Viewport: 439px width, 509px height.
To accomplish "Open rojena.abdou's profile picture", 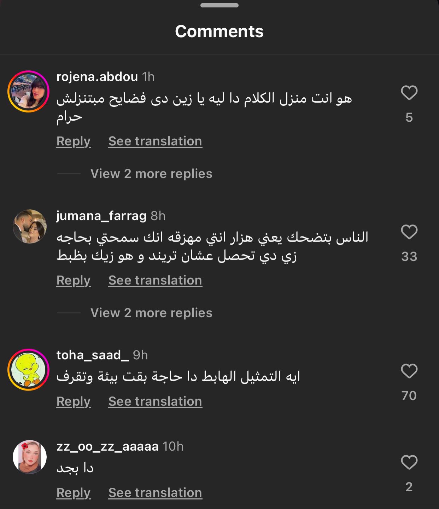I will (28, 91).
